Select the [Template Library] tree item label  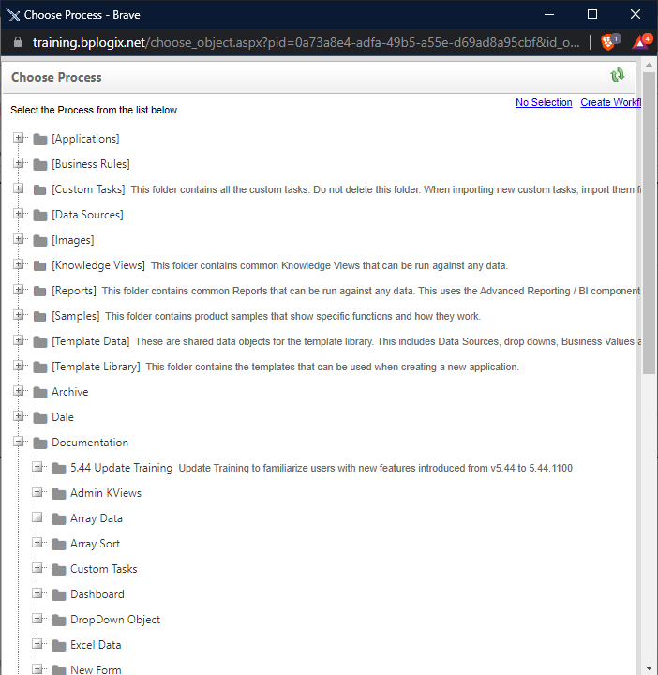pyautogui.click(x=96, y=367)
